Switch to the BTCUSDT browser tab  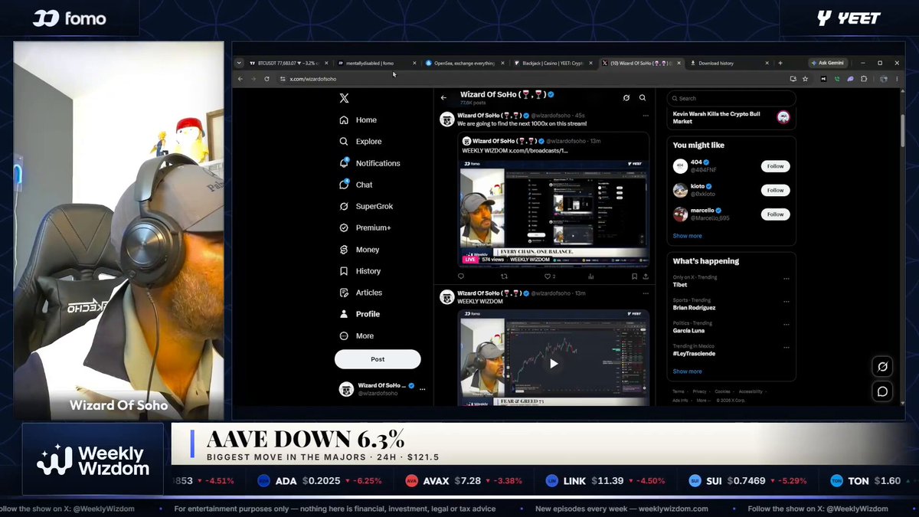(288, 64)
